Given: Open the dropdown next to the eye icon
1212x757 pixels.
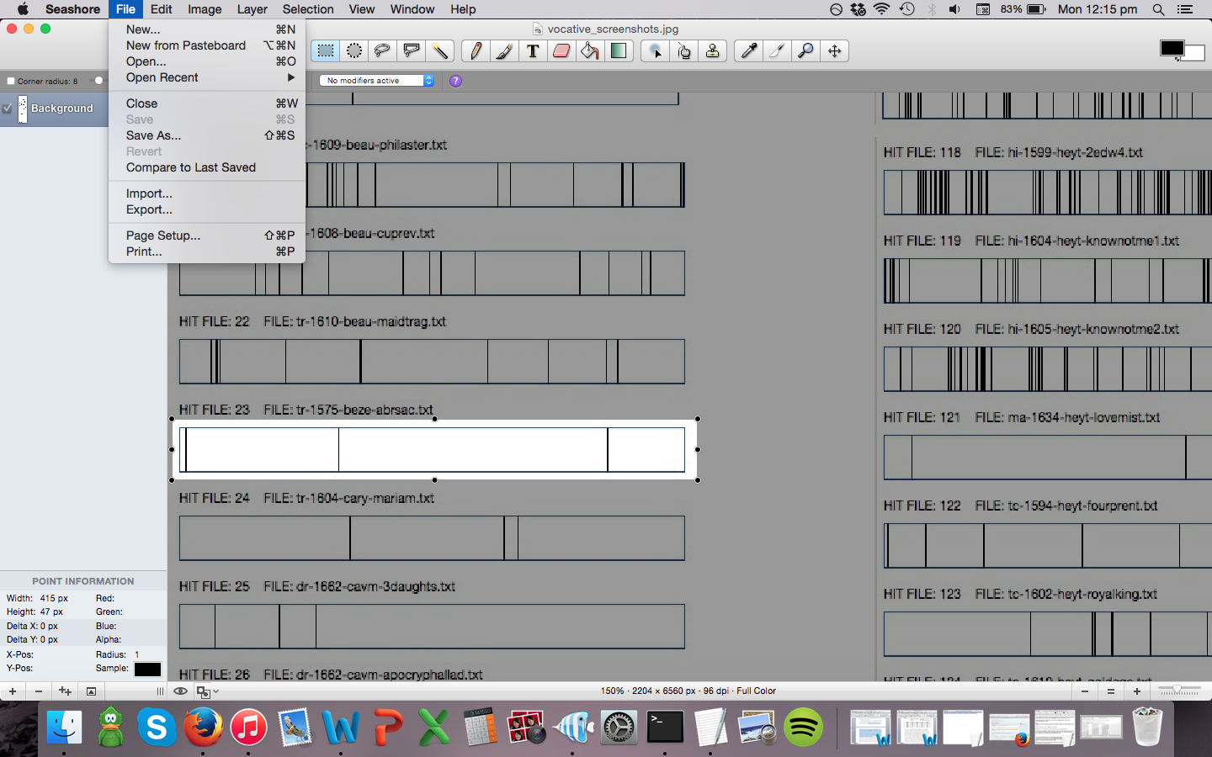Looking at the screenshot, I should click(207, 691).
